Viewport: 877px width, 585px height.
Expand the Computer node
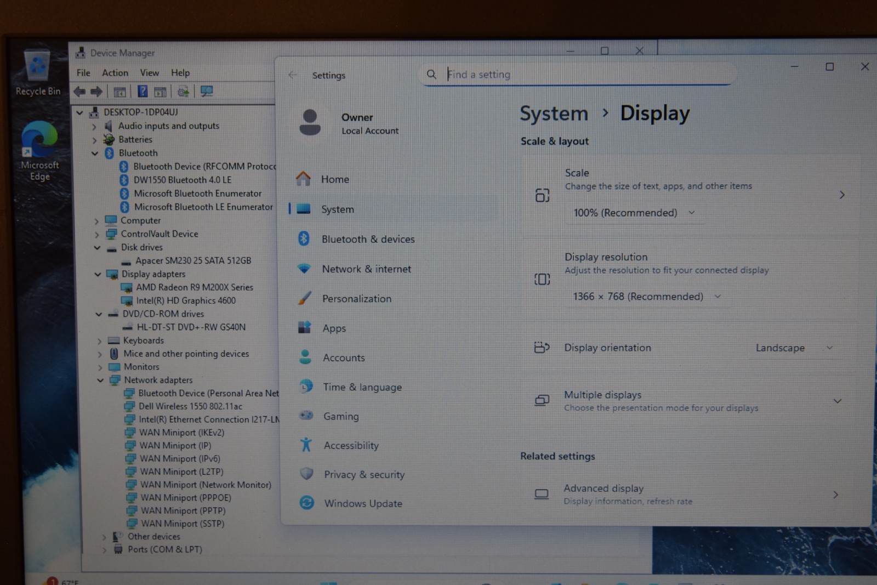point(96,221)
